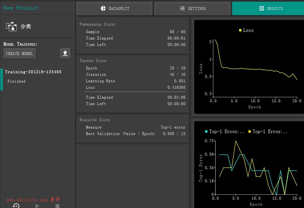The image size is (304, 208).
Task: Click the Loss legend label
Action: click(248, 30)
